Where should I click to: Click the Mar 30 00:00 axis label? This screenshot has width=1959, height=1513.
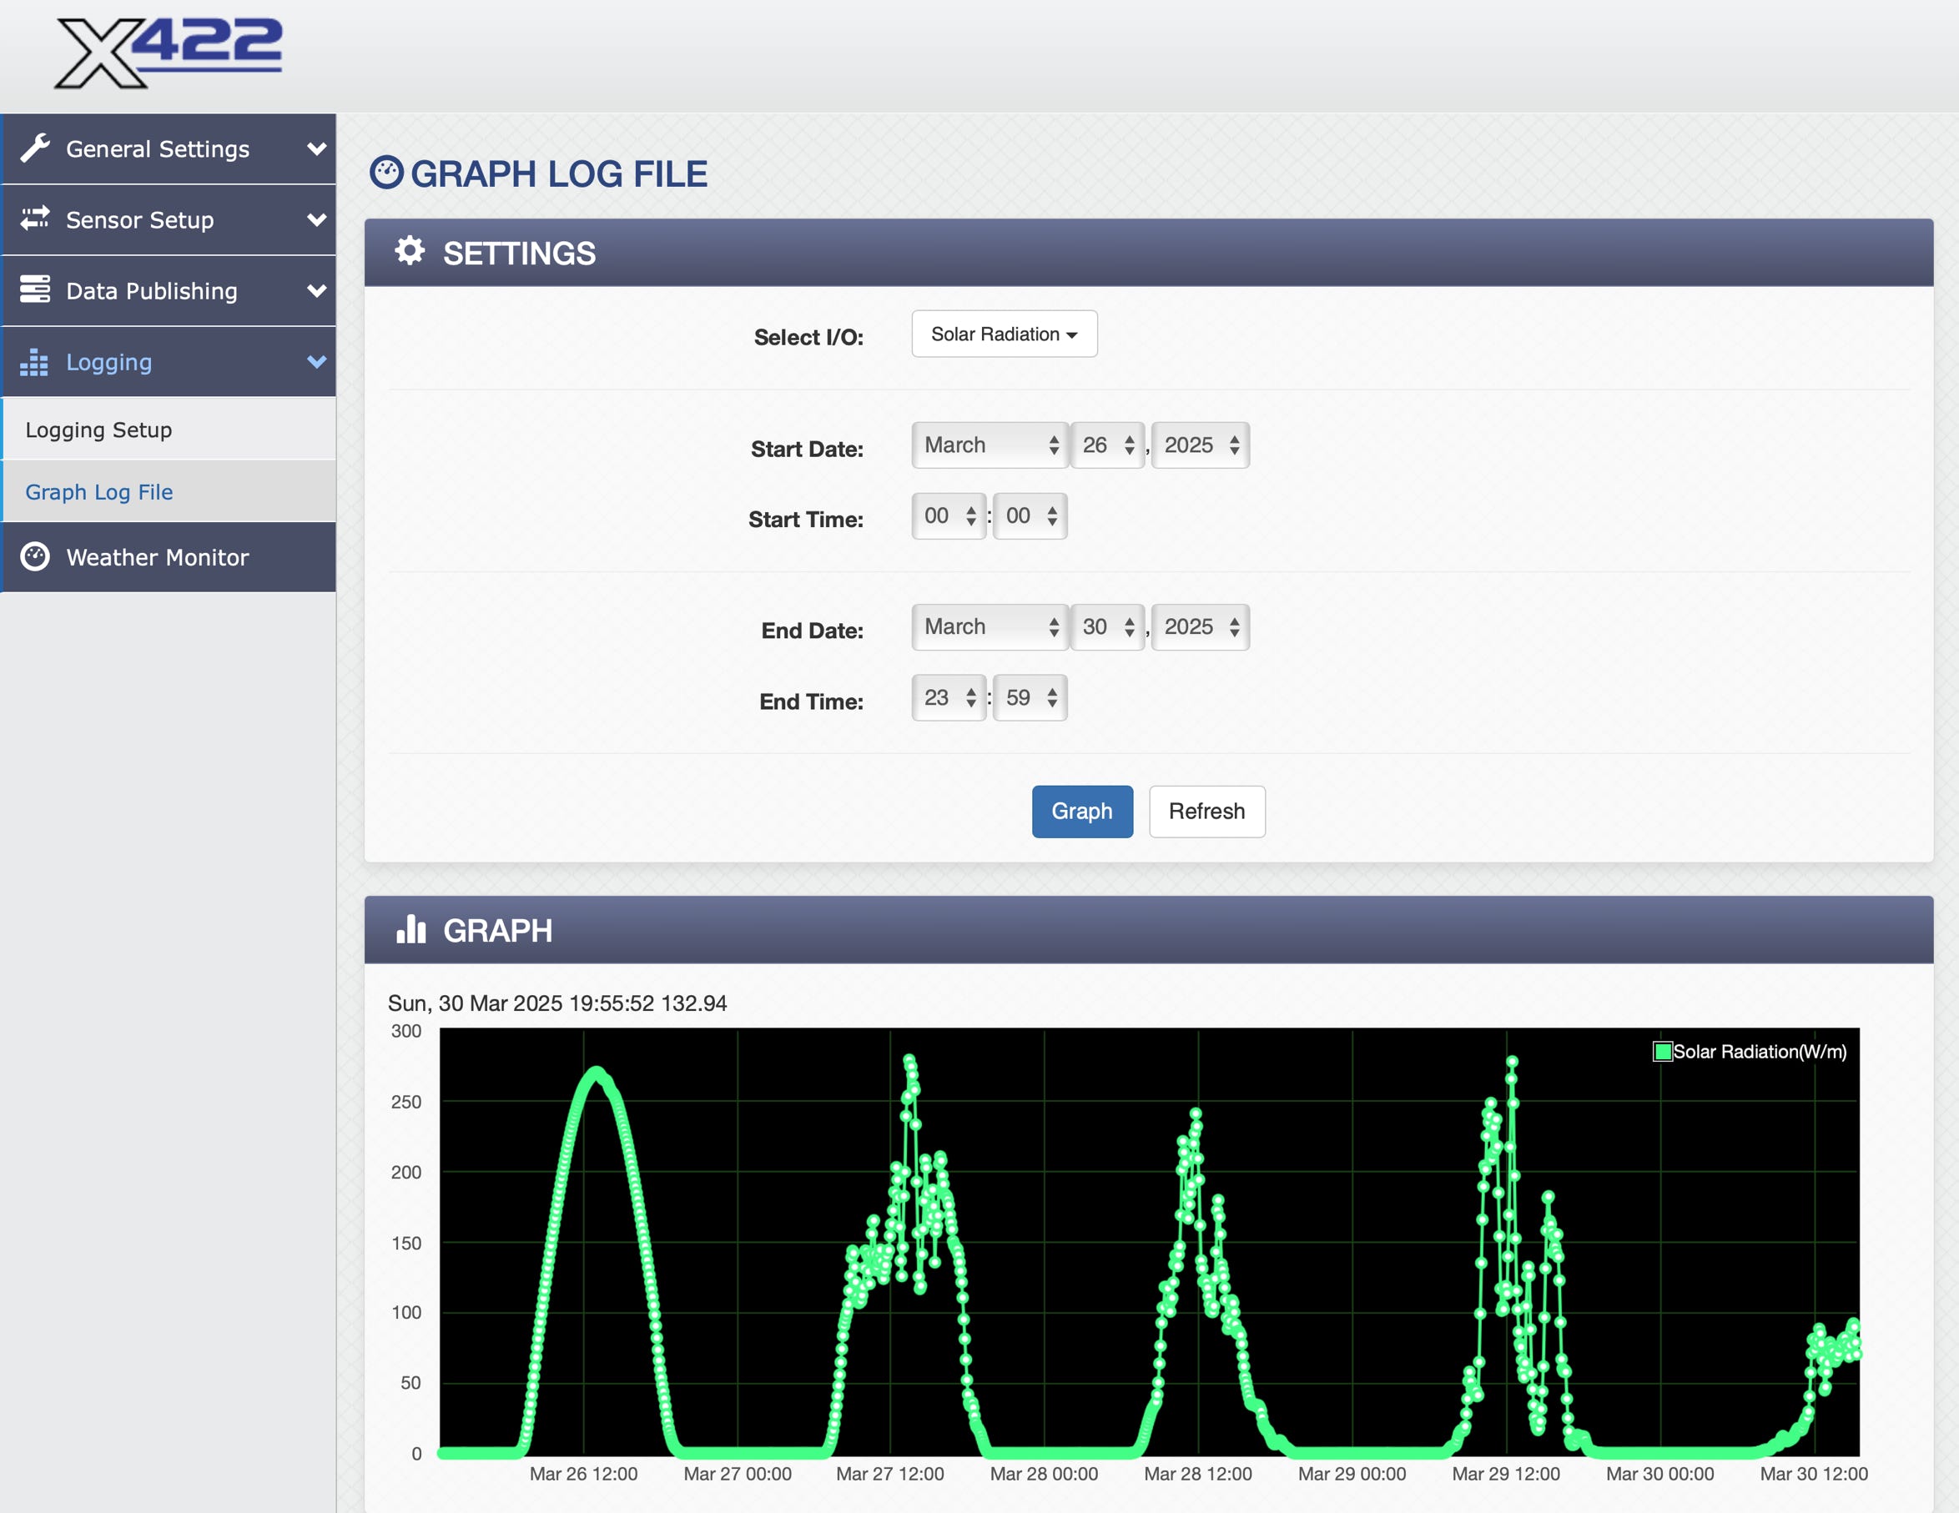1660,1474
